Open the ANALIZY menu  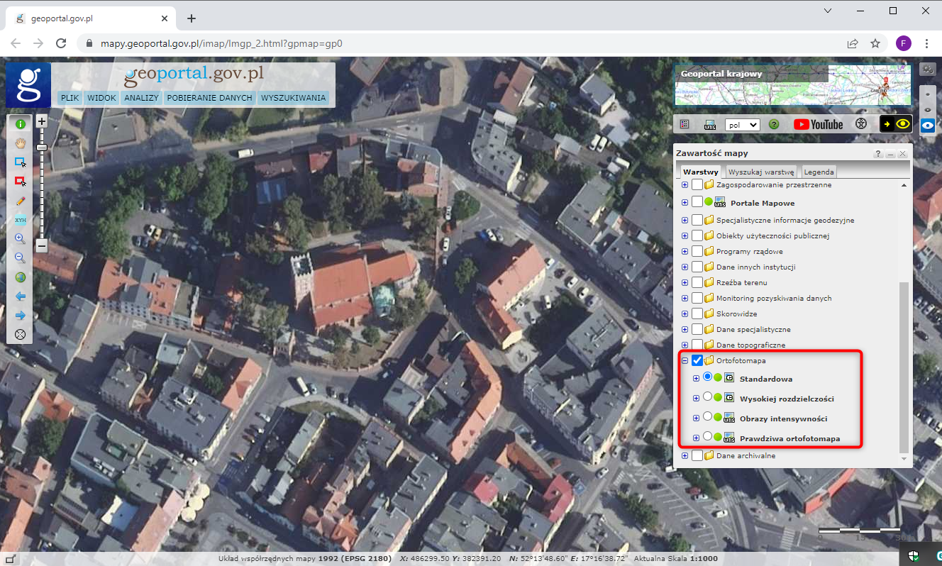point(141,98)
